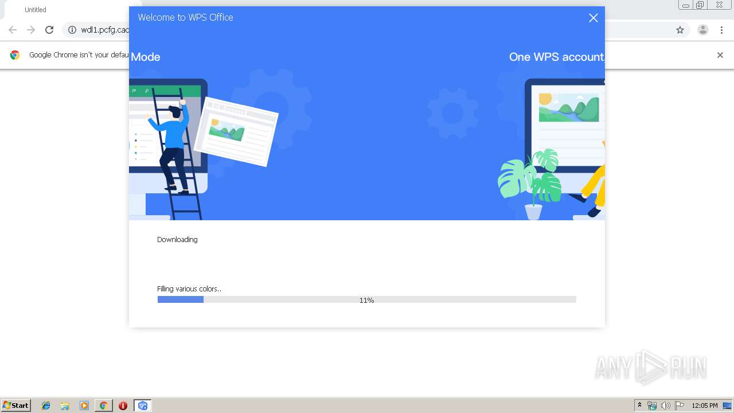Minimize the Chrome window
Viewport: 734px width, 413px height.
(686, 5)
